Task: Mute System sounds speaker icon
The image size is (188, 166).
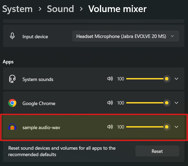Action: [x=110, y=79]
